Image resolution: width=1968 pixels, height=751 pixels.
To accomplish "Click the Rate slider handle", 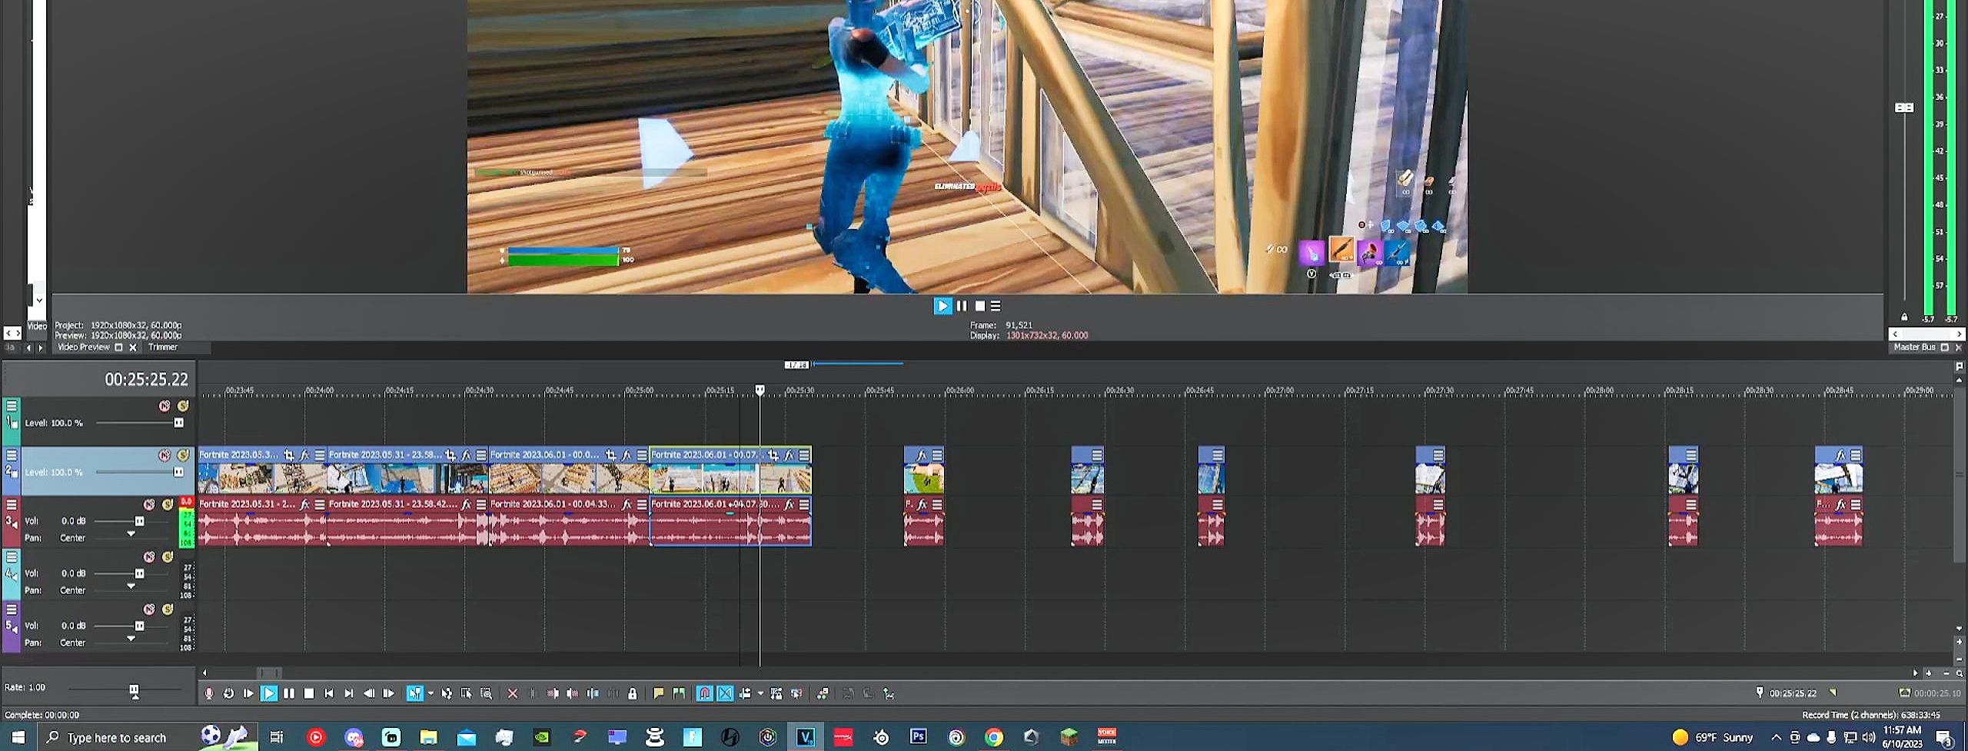I will [134, 690].
